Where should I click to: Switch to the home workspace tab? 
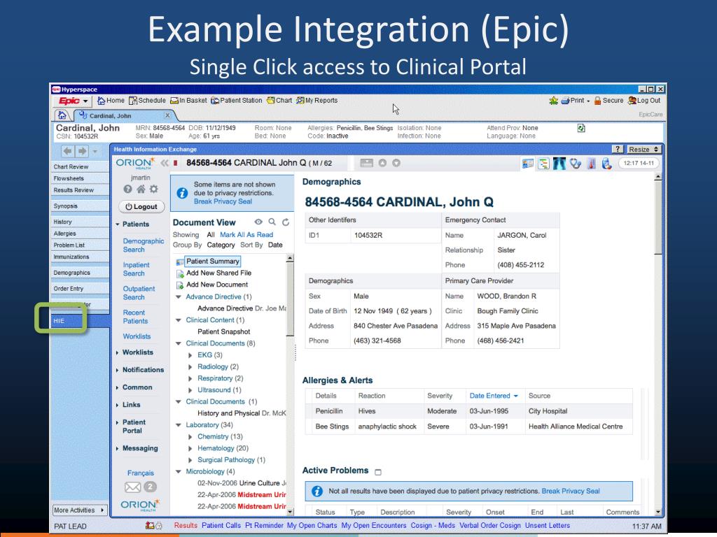point(62,115)
